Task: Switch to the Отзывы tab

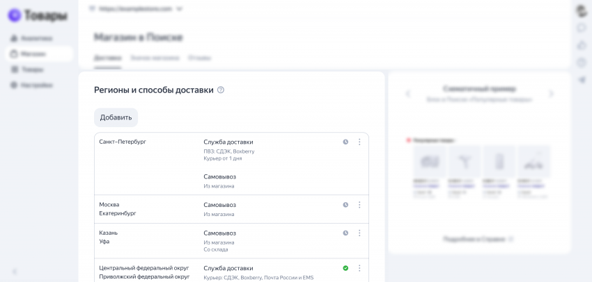Action: 200,58
